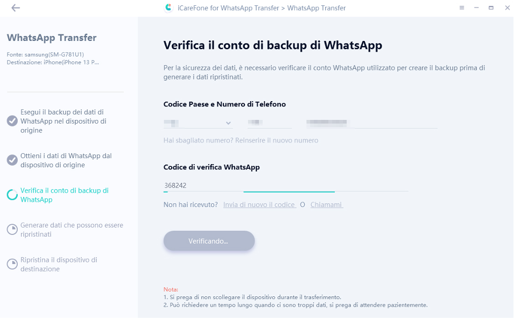514x320 pixels.
Task: Click the Verificando... button
Action: click(x=209, y=241)
